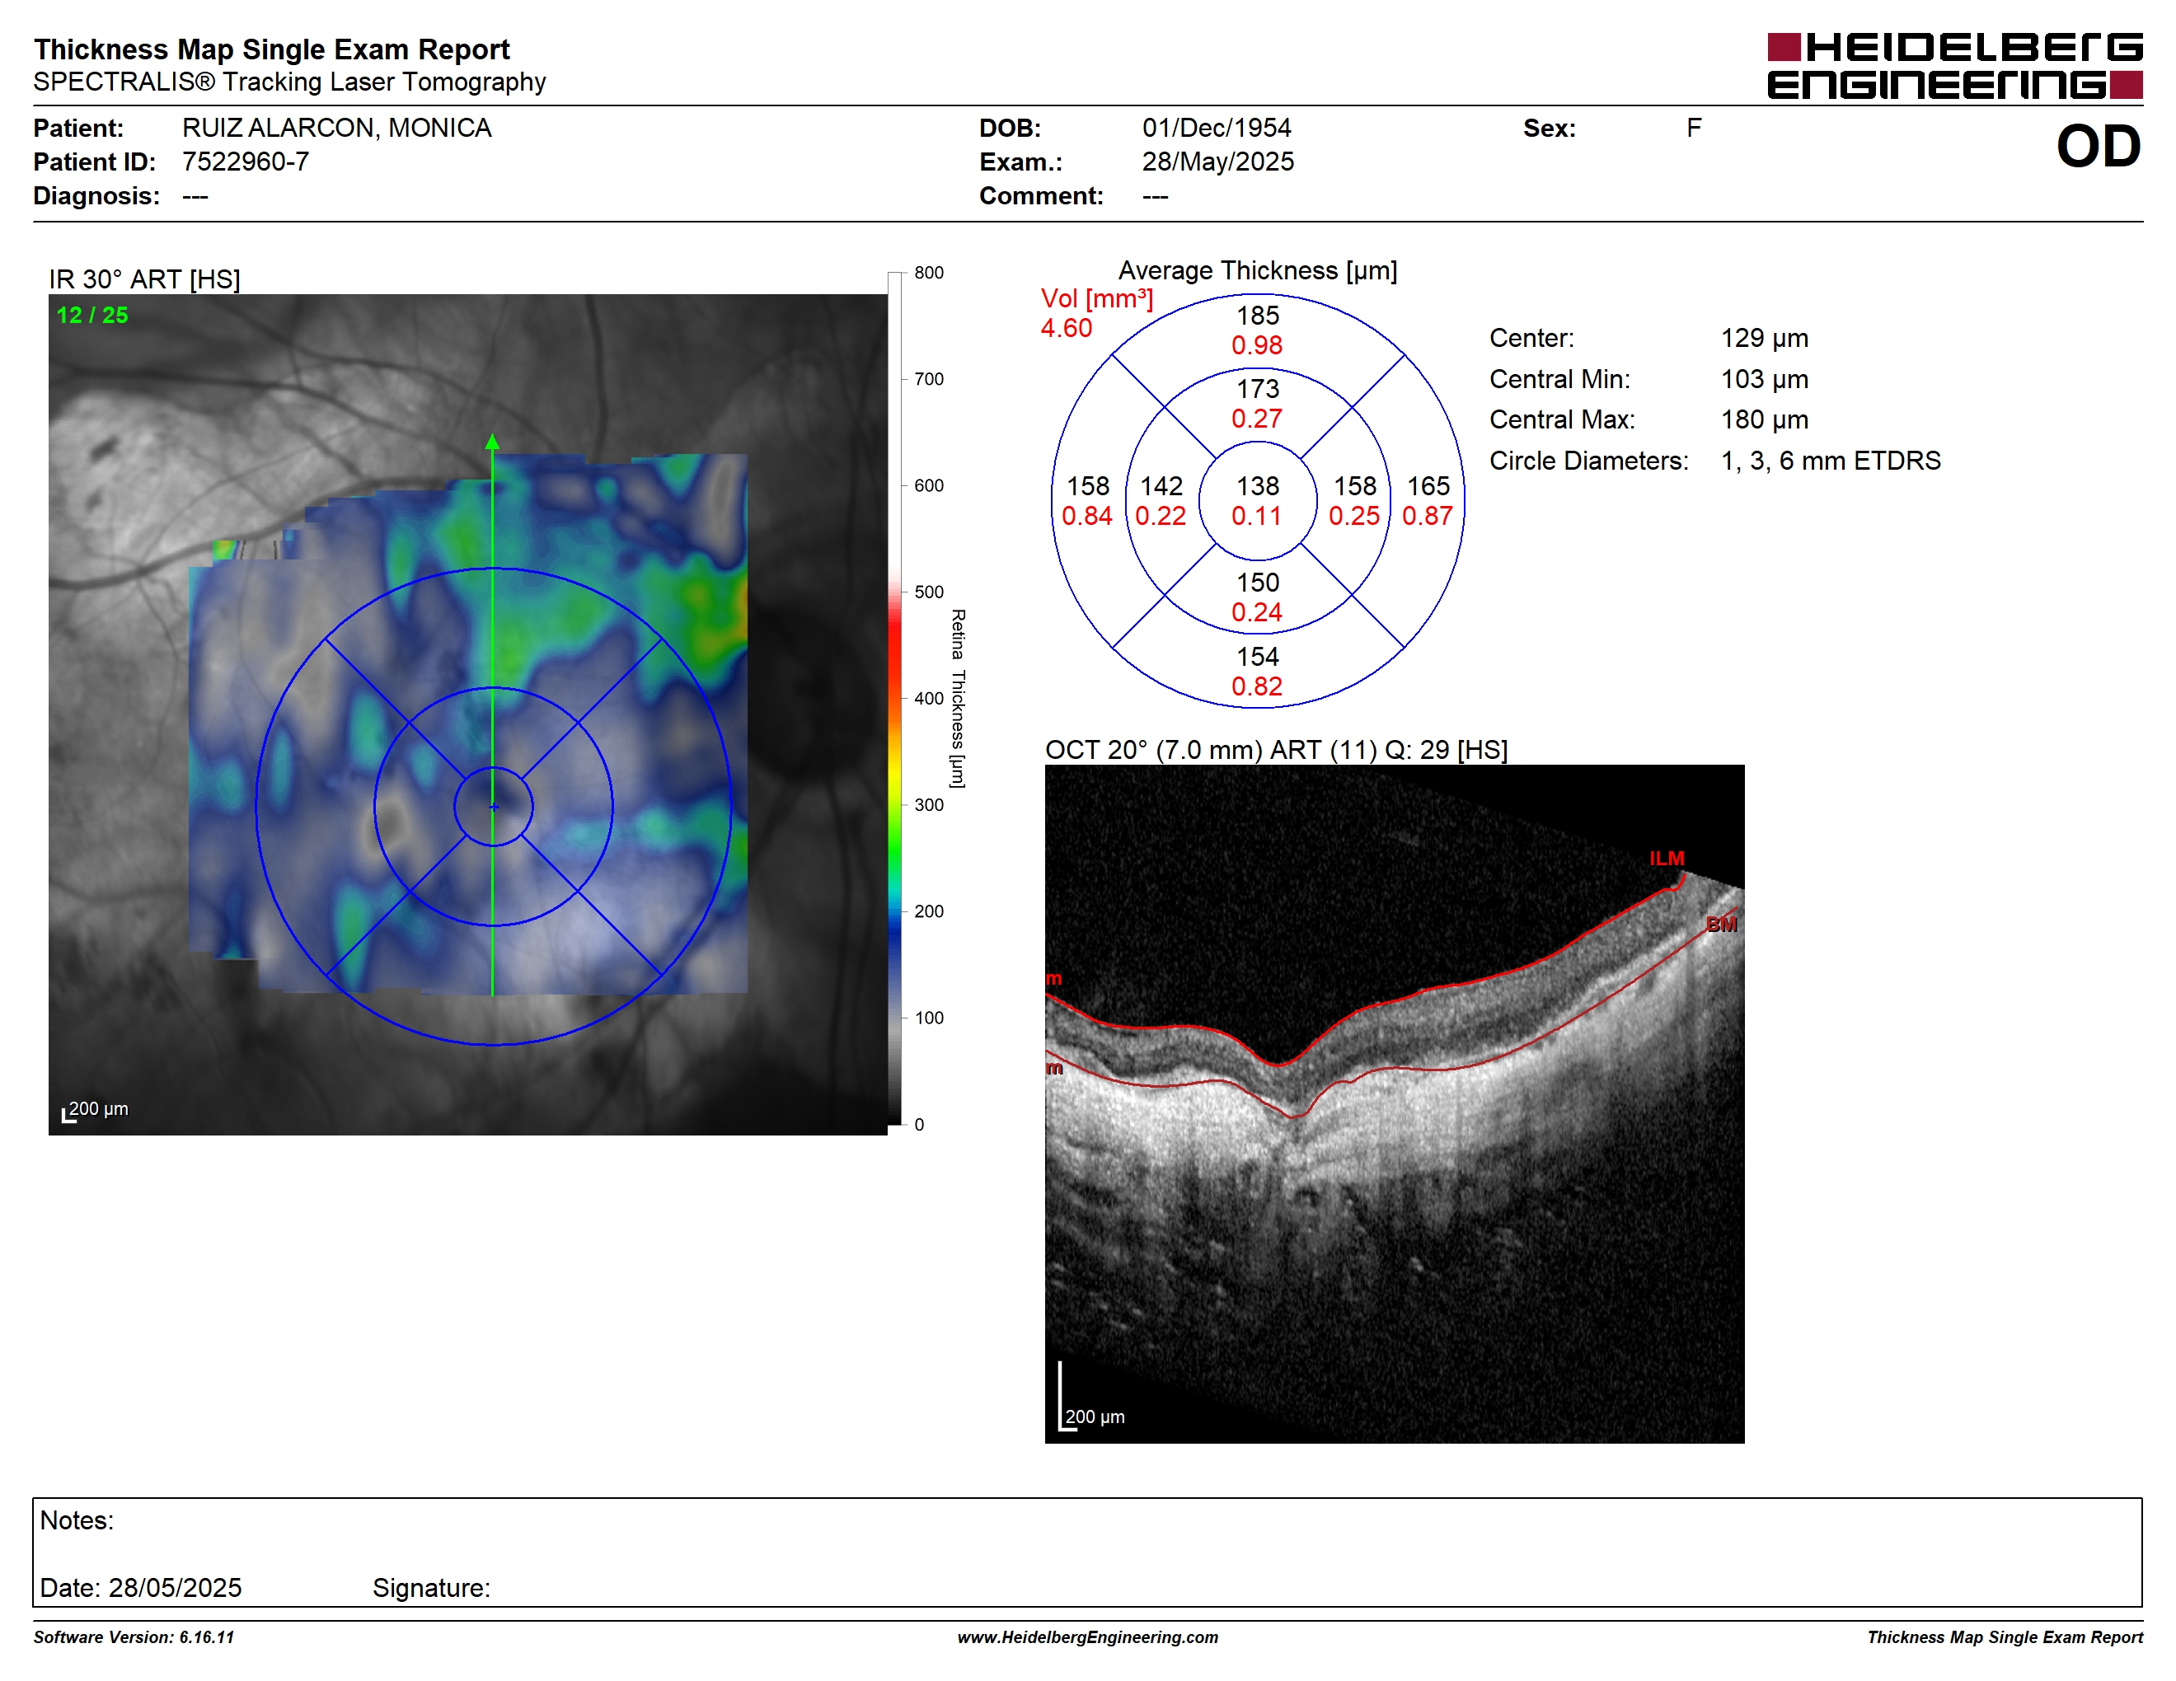Click the total volume value 4.60

tap(1066, 328)
